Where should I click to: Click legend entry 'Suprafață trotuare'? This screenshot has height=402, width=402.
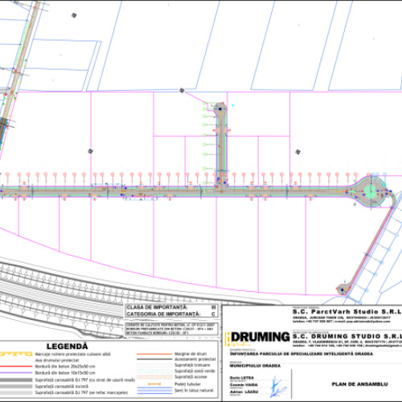[x=192, y=365]
